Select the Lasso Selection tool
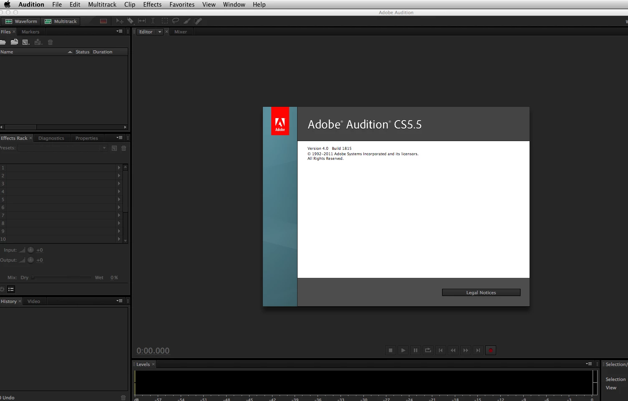Image resolution: width=628 pixels, height=401 pixels. (176, 21)
